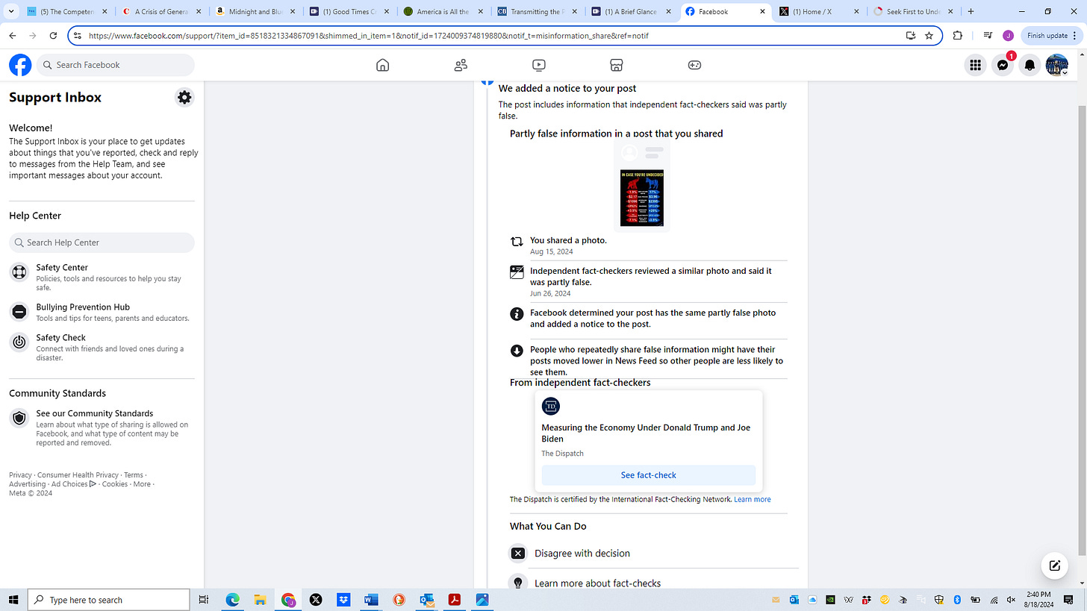1087x611 pixels.
Task: Click the Search Facebook field
Action: (115, 65)
